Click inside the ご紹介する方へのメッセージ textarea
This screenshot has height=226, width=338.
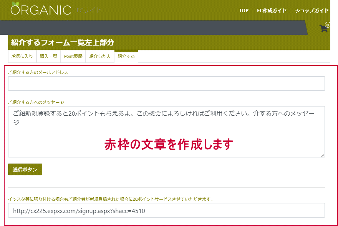(x=166, y=132)
